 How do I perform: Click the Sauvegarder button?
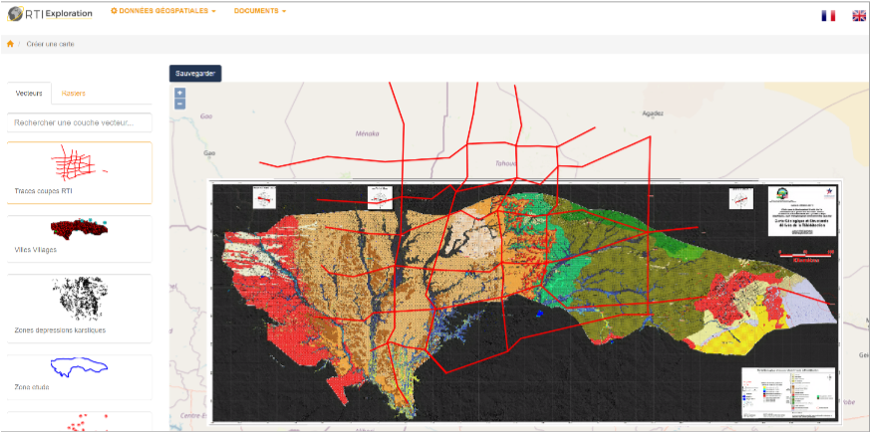click(x=195, y=74)
